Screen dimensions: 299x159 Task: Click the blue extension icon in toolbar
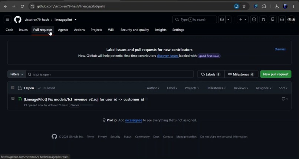[256, 6]
